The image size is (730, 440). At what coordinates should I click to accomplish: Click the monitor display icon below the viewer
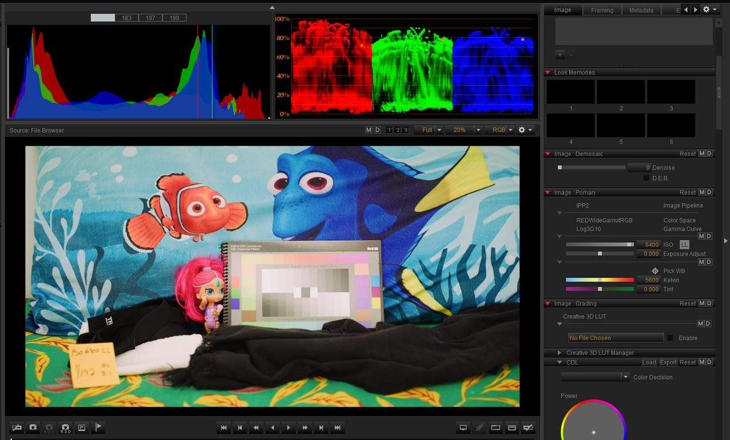pos(463,427)
